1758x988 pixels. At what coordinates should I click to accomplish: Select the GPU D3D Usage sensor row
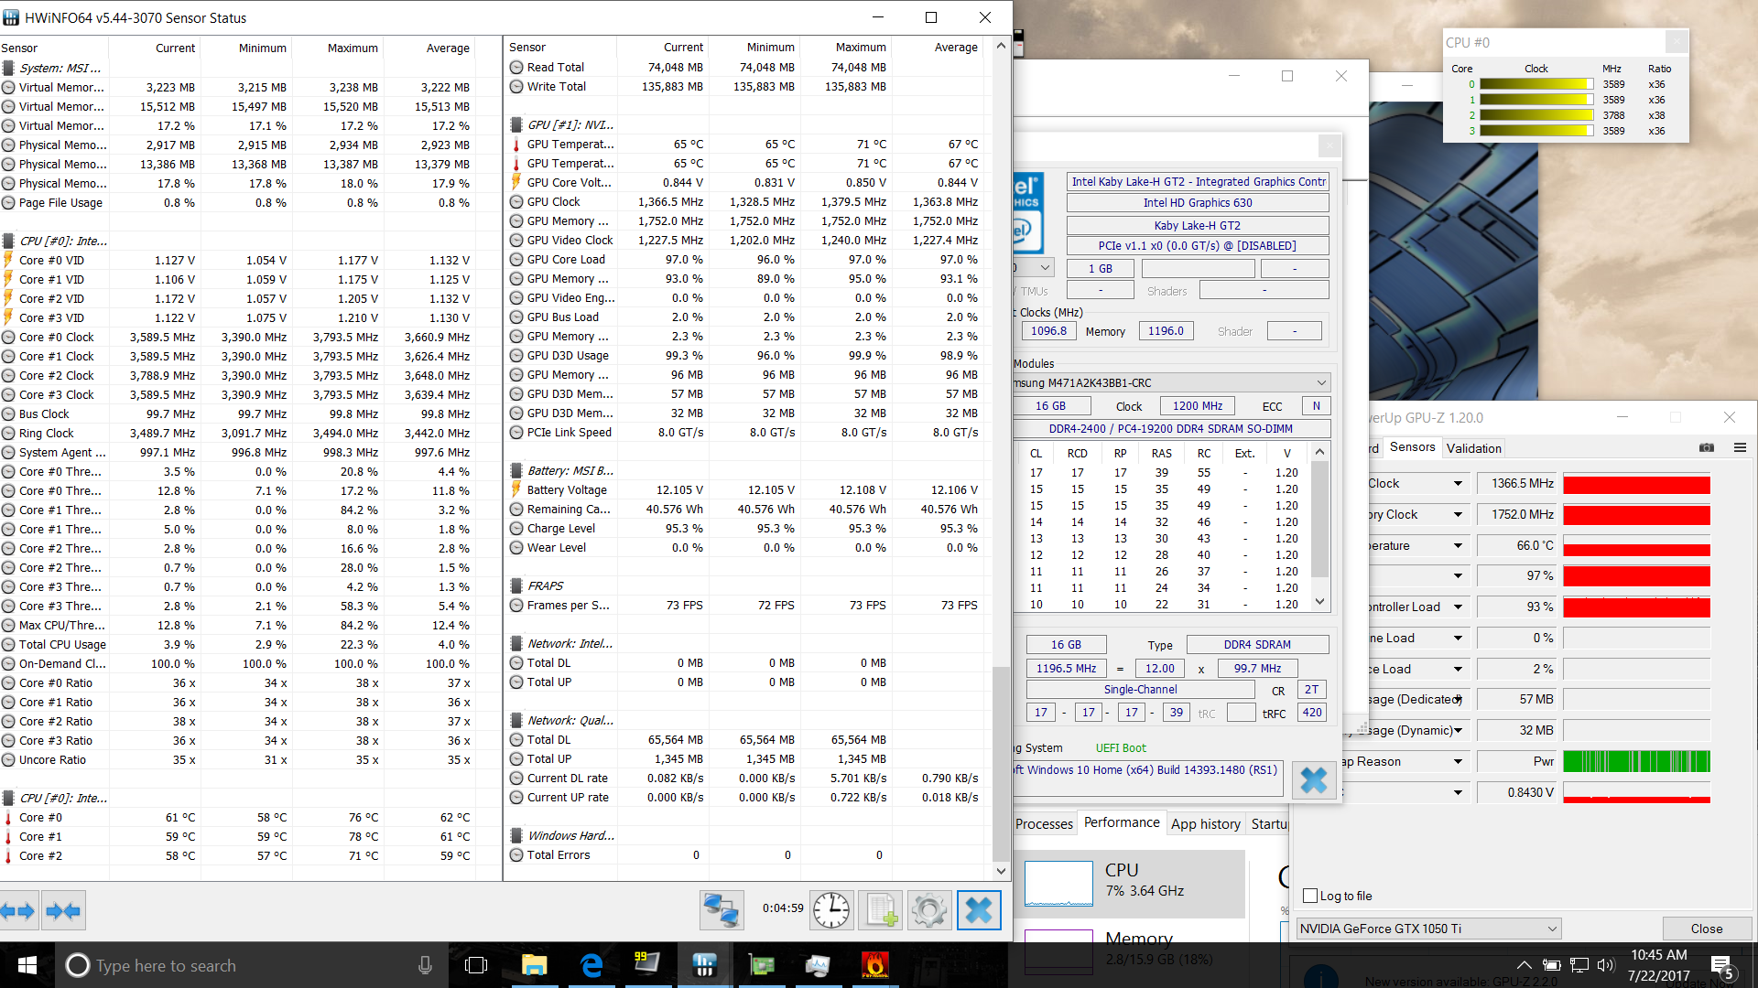click(744, 356)
